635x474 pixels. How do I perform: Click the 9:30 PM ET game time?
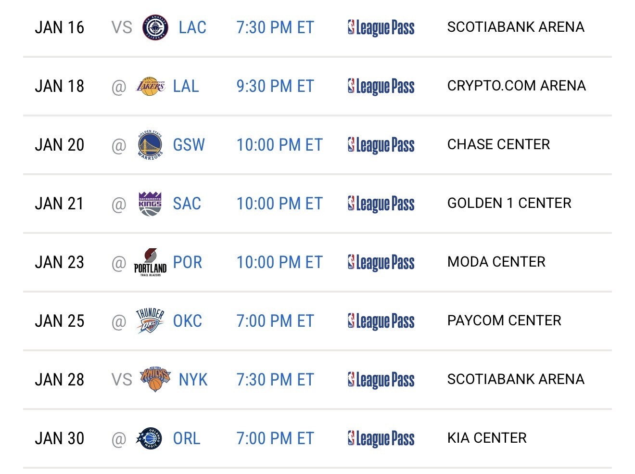click(275, 86)
